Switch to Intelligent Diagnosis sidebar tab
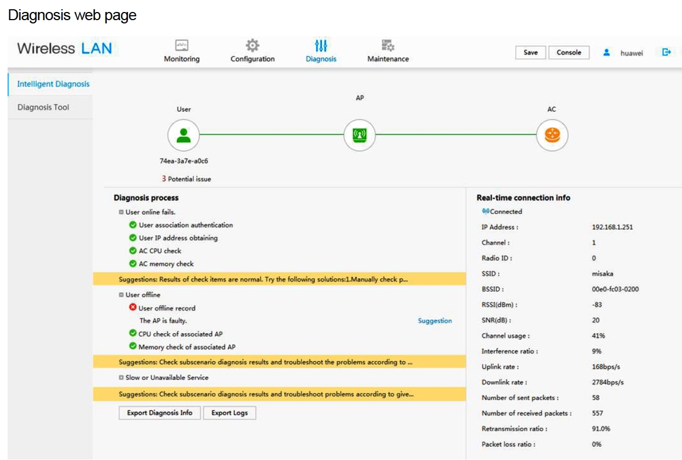Viewport: 682px width, 460px height. pos(53,84)
